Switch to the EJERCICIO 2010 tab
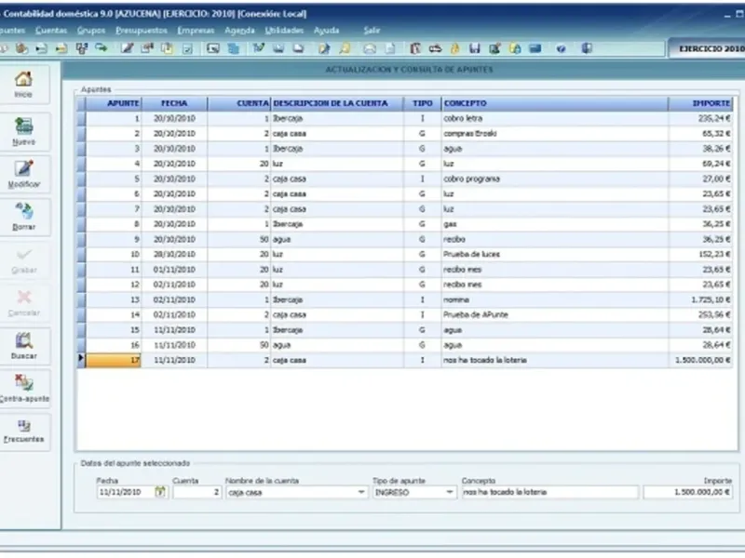 tap(710, 47)
